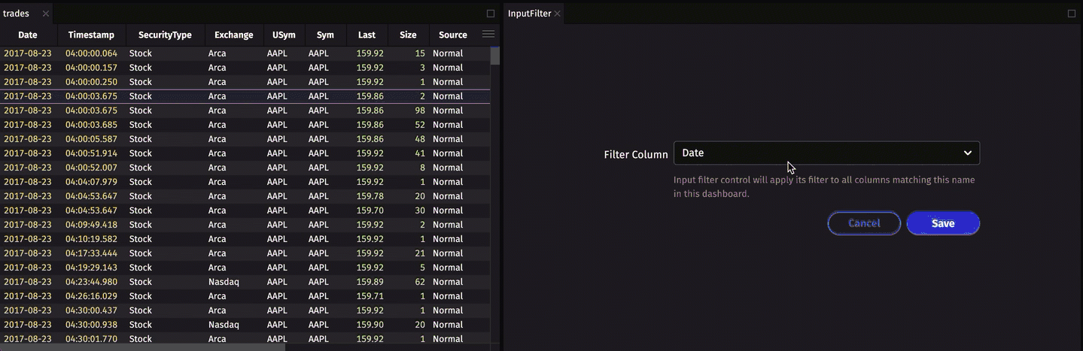Click the horizontal scrollbar under the table
Viewport: 1083px width, 351px height.
(143, 346)
